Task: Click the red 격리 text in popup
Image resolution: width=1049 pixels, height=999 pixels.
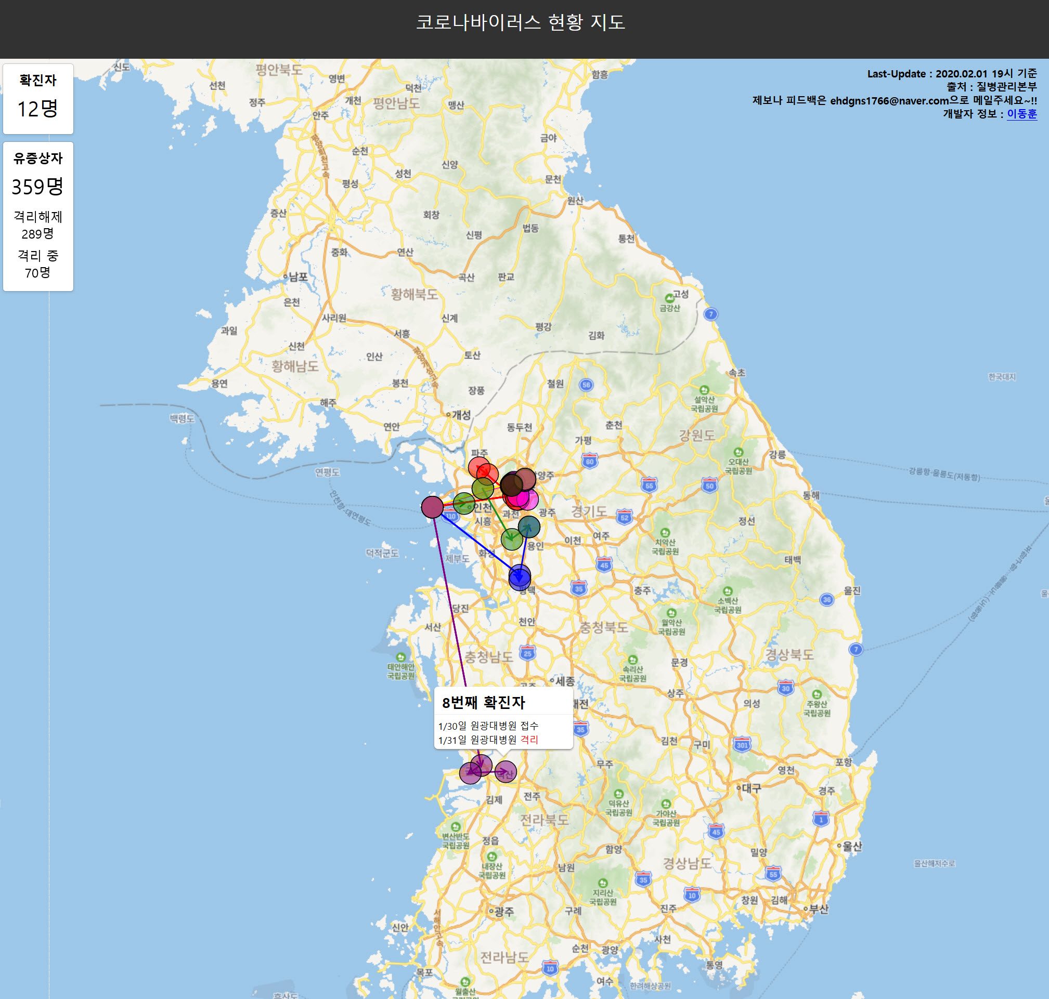Action: click(529, 740)
